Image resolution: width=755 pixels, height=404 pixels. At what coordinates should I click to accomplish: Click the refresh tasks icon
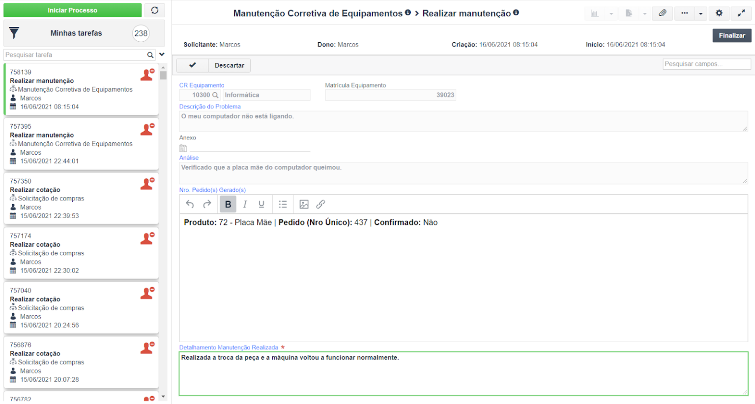155,10
